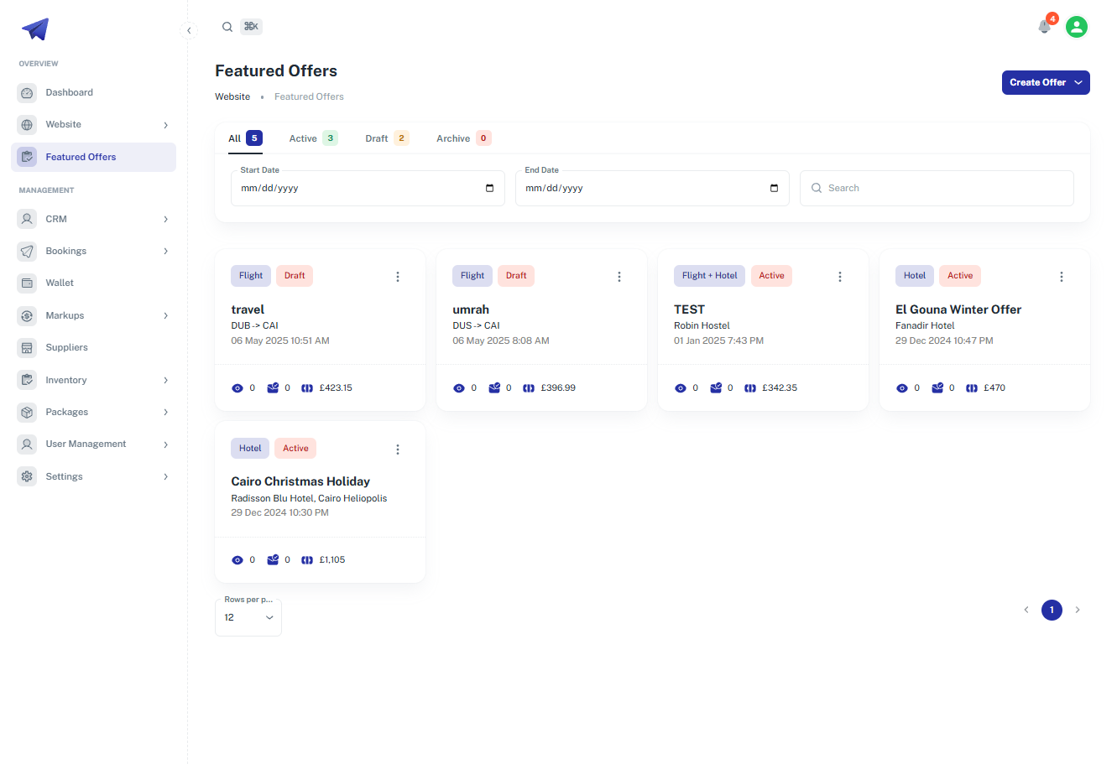Switch to the Active tab
Viewport: 1117px width, 764px height.
coord(313,138)
